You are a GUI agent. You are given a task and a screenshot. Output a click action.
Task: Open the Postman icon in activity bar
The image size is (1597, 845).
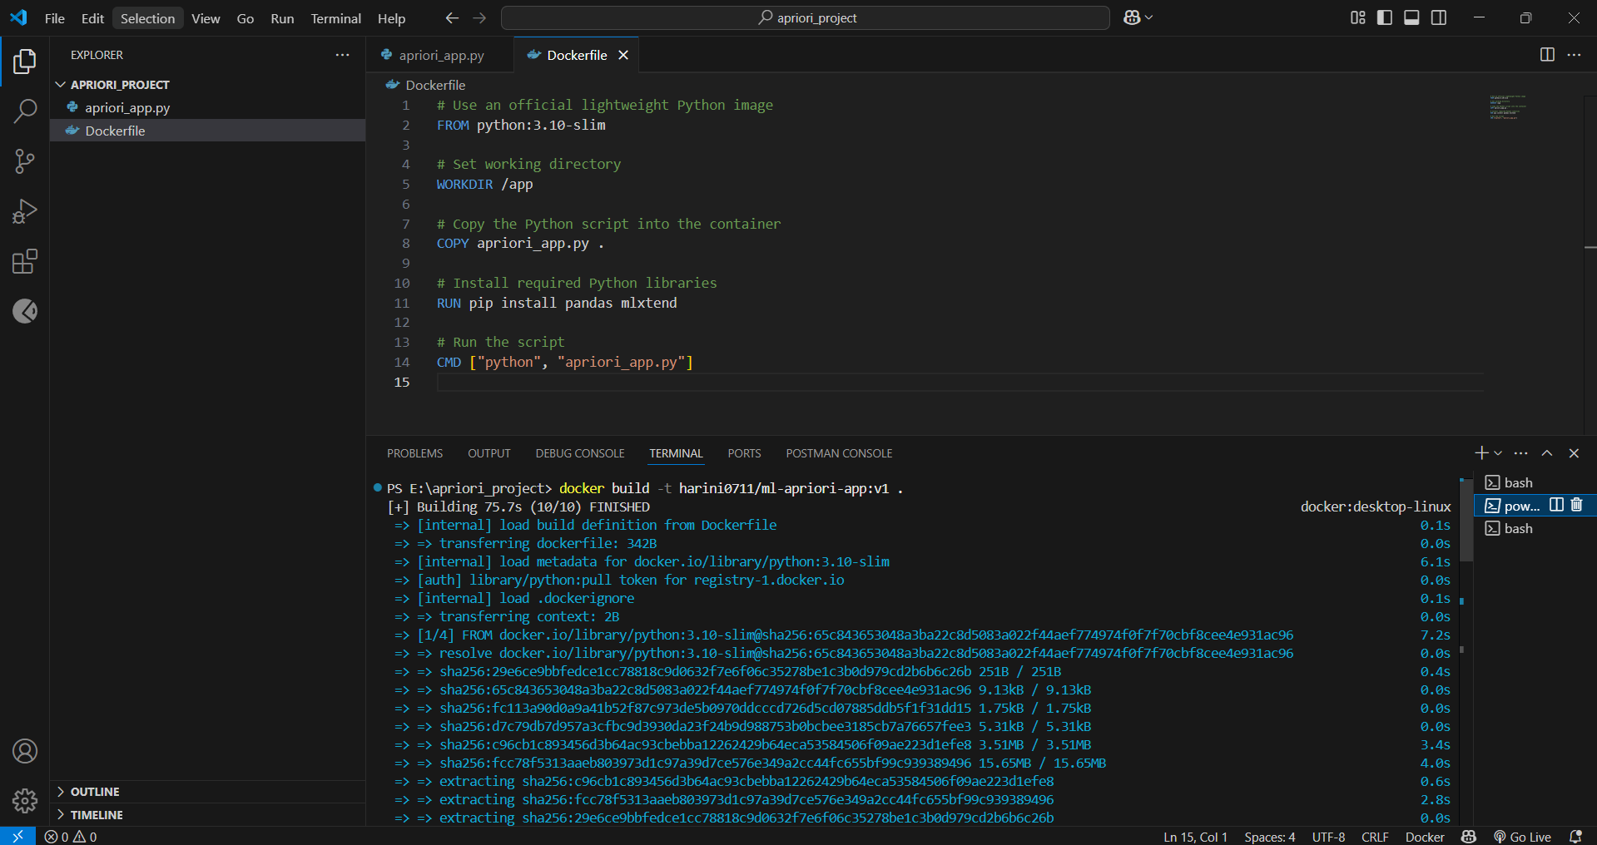25,311
